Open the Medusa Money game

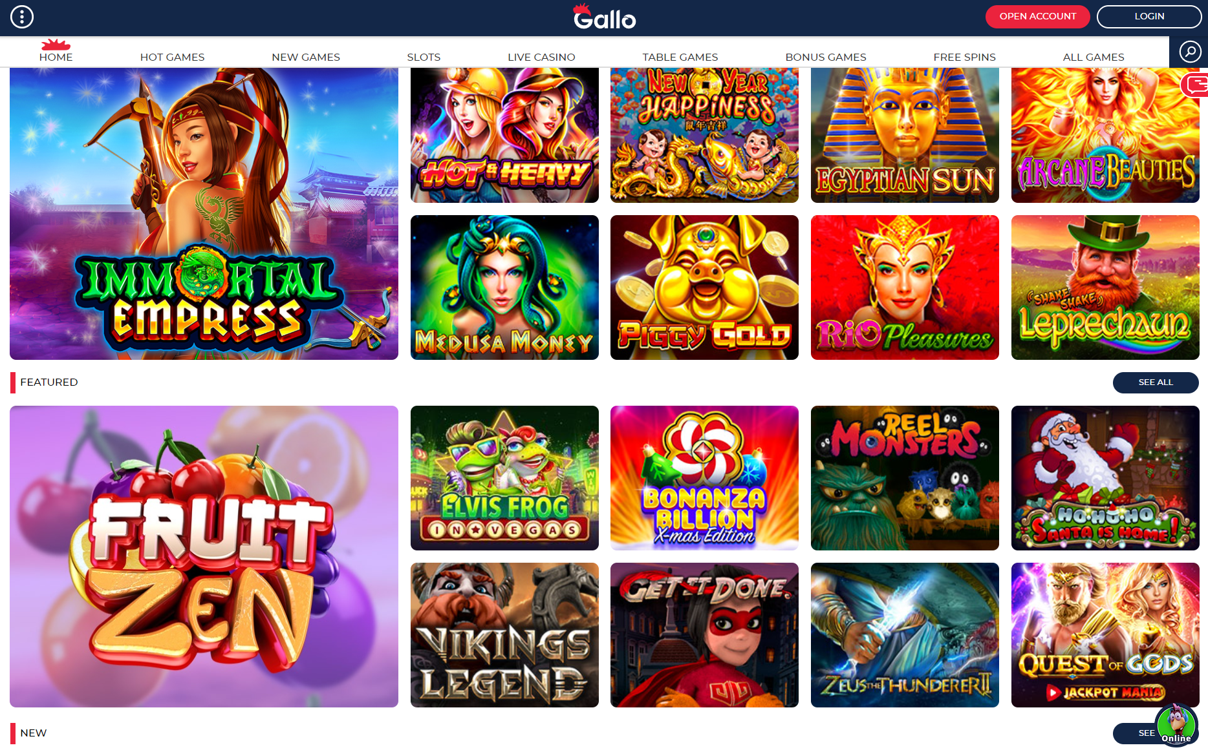[x=504, y=287]
